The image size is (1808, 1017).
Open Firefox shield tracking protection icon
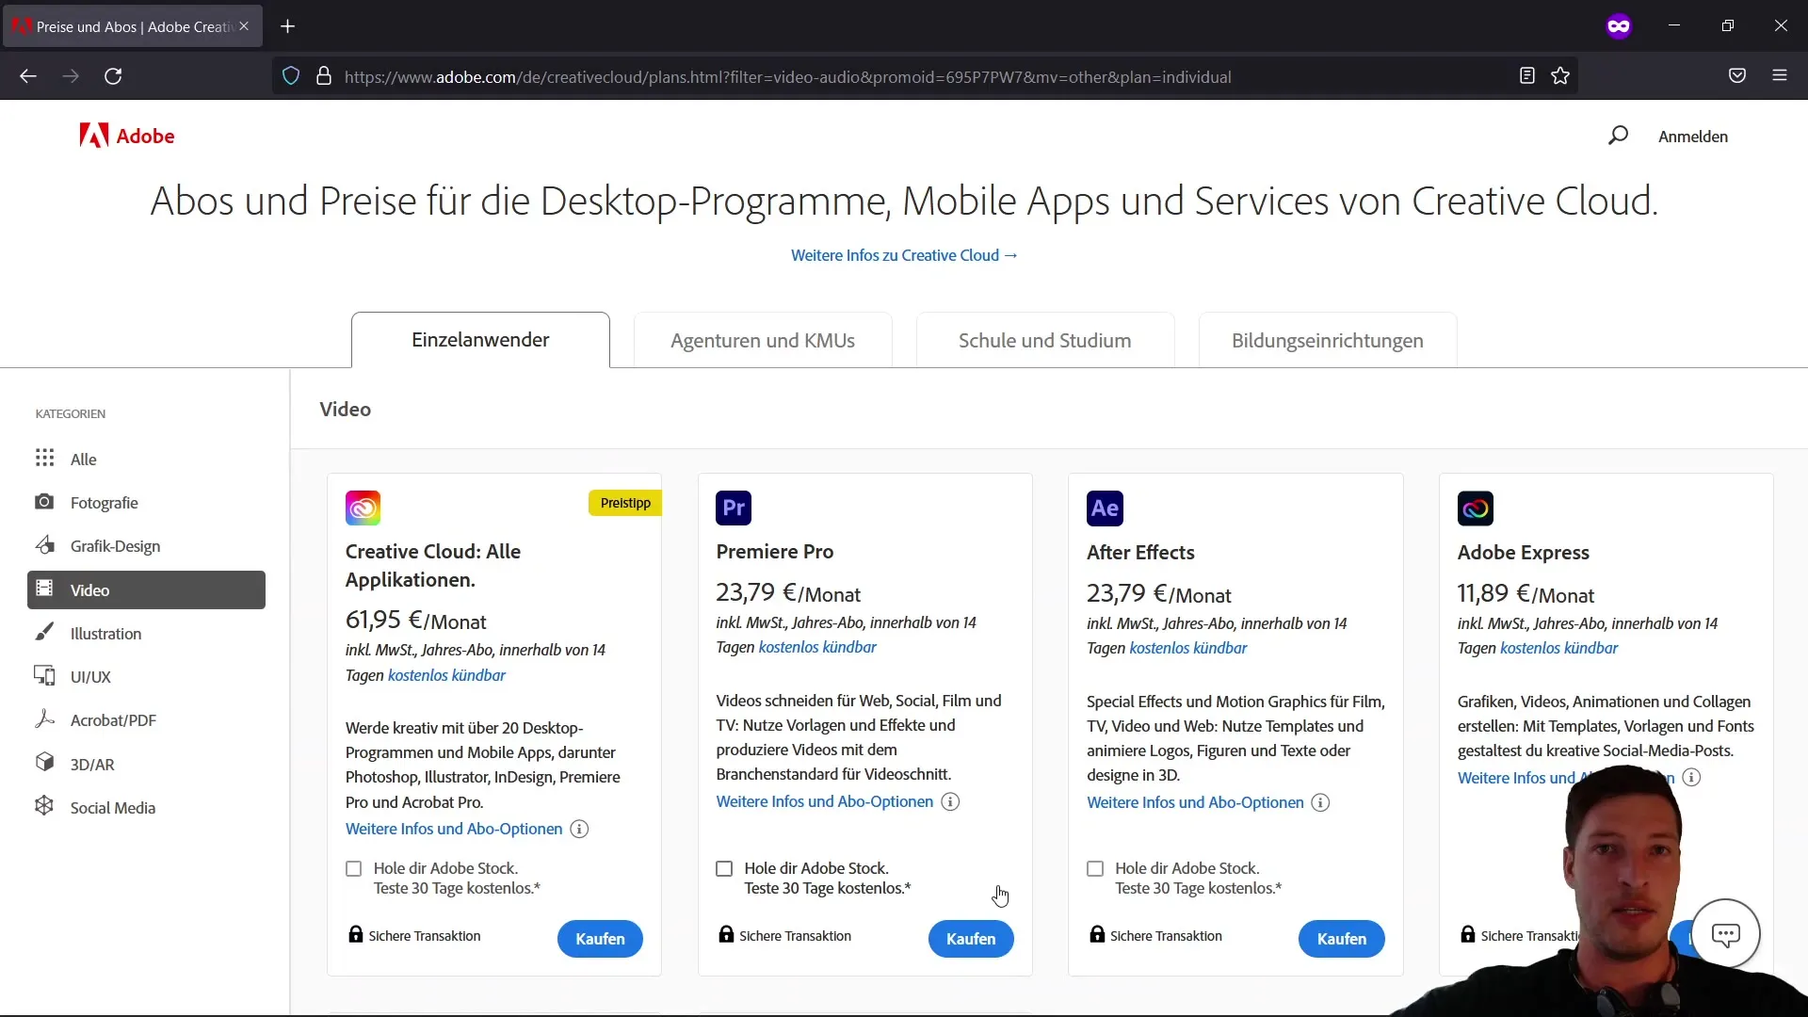pyautogui.click(x=291, y=76)
